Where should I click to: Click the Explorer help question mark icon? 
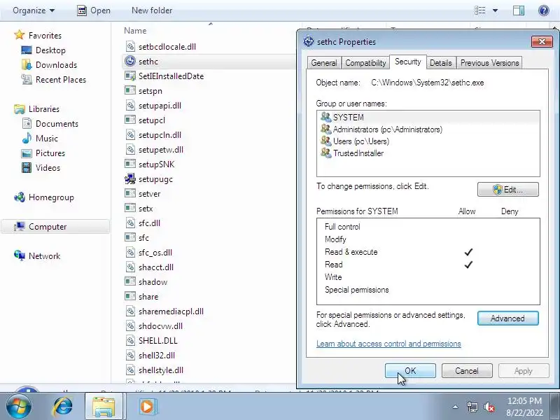(544, 10)
